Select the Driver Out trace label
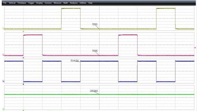Image resolution: width=197 pixels, height=111 pixels. pyautogui.click(x=75, y=60)
